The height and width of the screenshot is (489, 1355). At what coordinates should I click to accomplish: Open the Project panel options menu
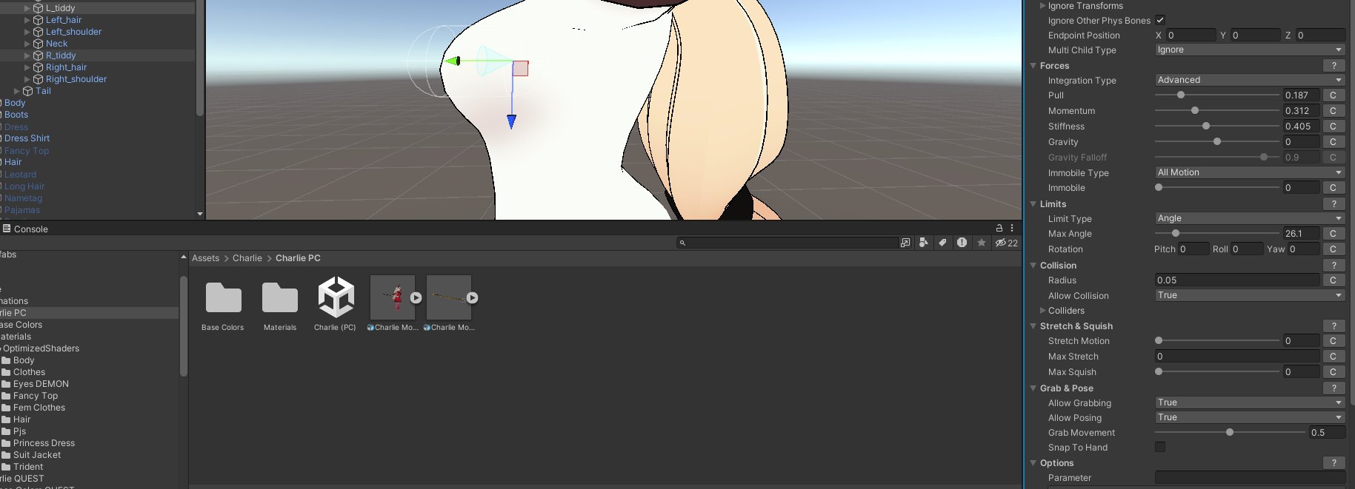pos(1012,229)
